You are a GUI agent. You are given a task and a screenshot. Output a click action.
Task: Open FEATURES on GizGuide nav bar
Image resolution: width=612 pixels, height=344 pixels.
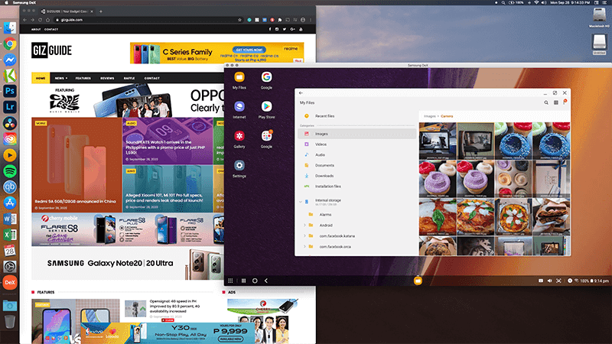(x=83, y=78)
